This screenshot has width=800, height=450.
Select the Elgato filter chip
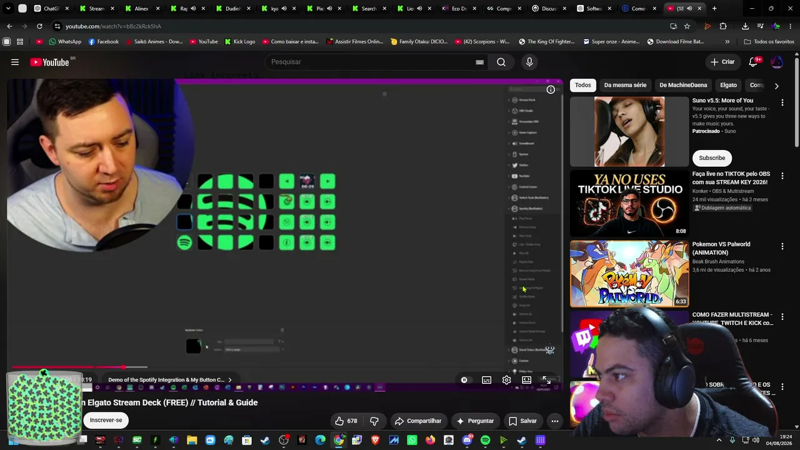tap(728, 85)
